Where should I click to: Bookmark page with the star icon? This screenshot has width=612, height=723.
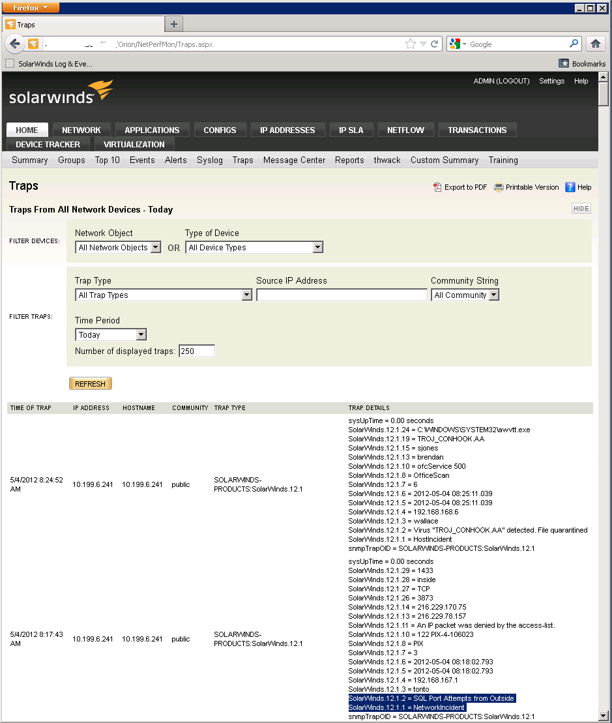(x=410, y=44)
